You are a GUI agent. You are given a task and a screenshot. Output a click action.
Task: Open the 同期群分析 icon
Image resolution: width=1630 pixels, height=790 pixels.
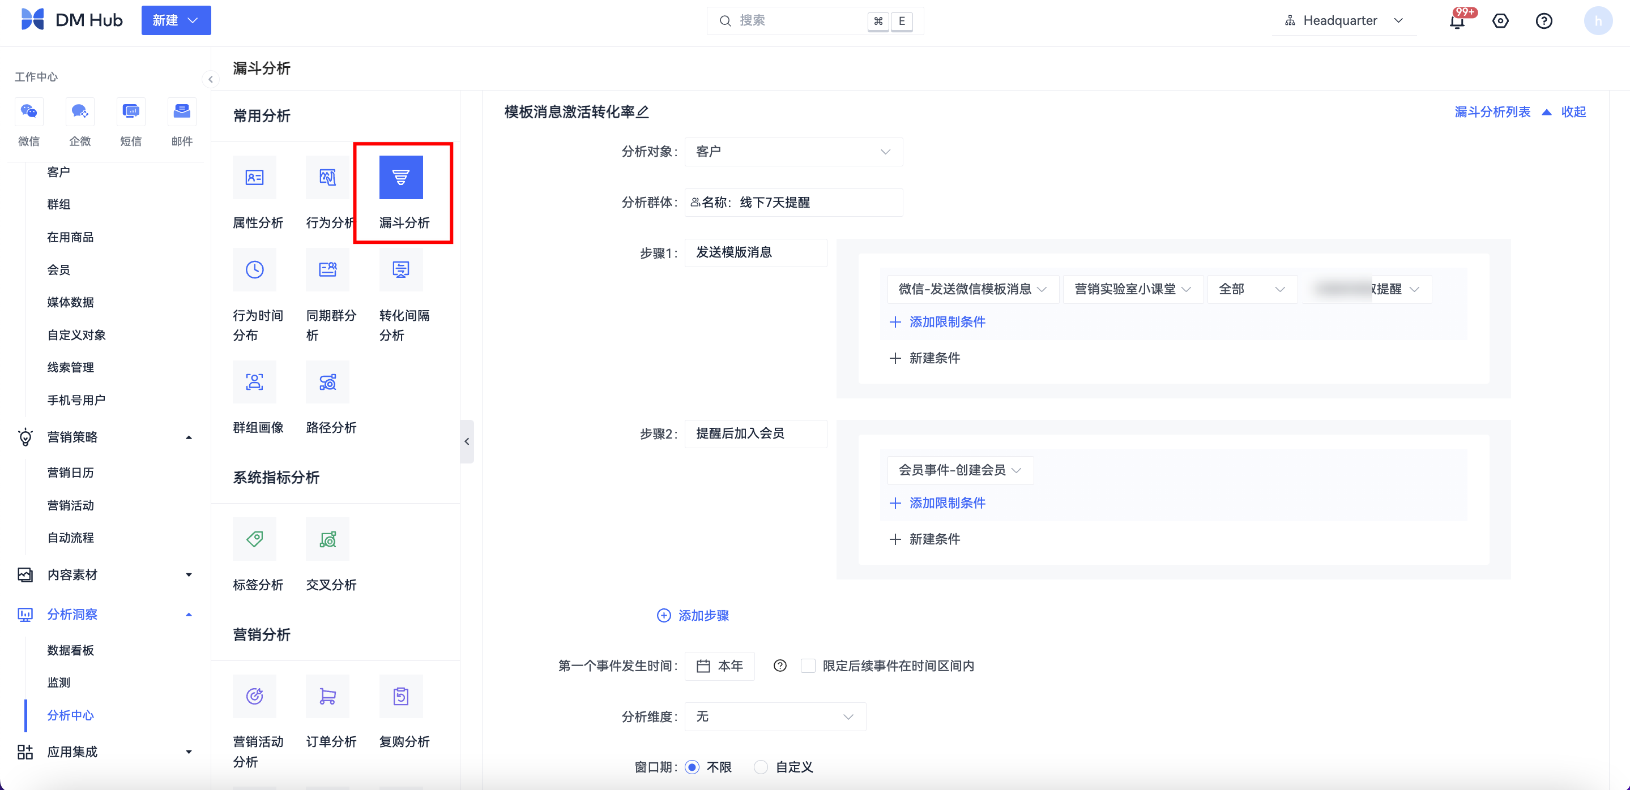click(328, 270)
